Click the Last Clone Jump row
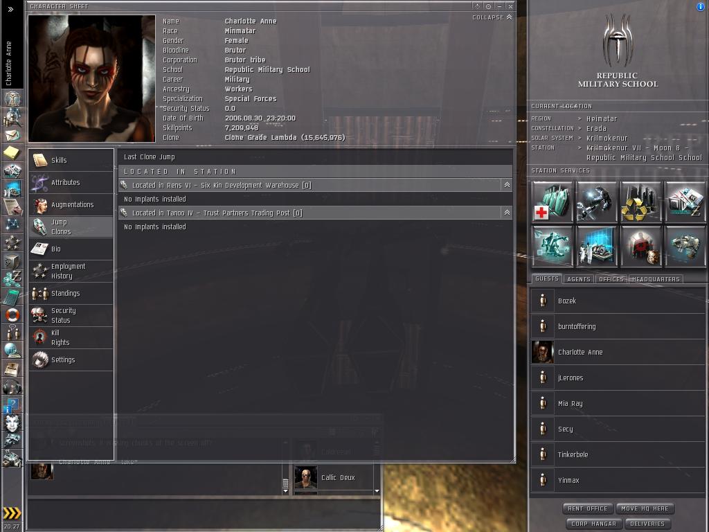The height and width of the screenshot is (532, 709). pyautogui.click(x=315, y=157)
